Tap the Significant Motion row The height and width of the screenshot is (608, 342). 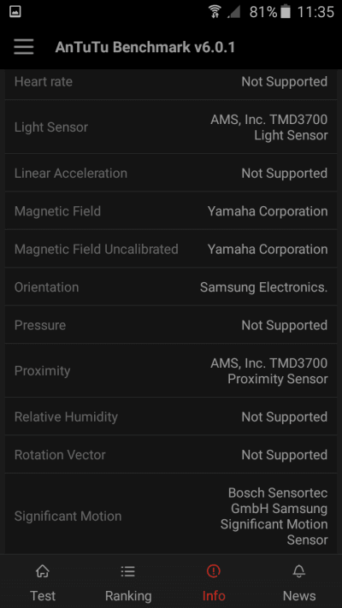171,517
